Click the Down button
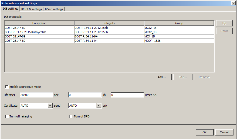The height and width of the screenshot is (139, 237). coord(224,31)
